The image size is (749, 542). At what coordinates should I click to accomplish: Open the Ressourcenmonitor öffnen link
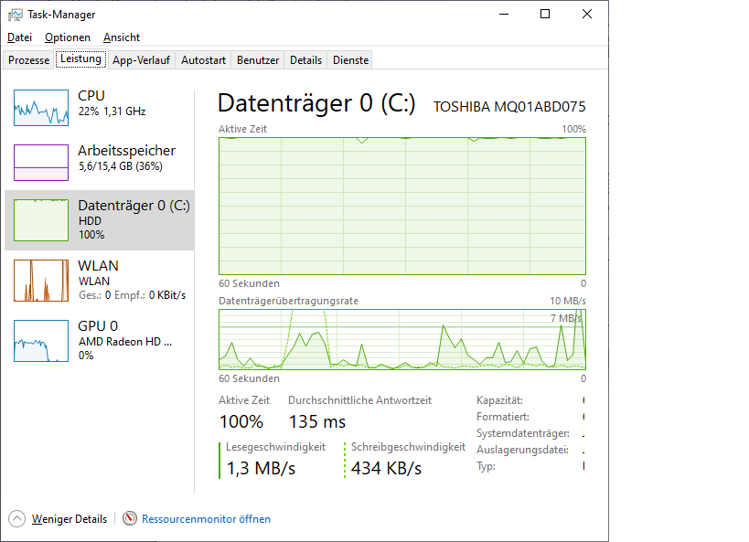coord(206,519)
